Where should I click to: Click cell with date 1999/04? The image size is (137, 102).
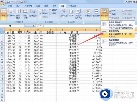tap(11, 35)
